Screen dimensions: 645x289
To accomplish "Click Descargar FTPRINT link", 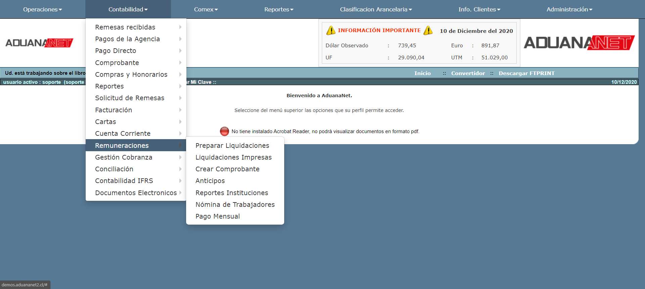I will tap(526, 73).
